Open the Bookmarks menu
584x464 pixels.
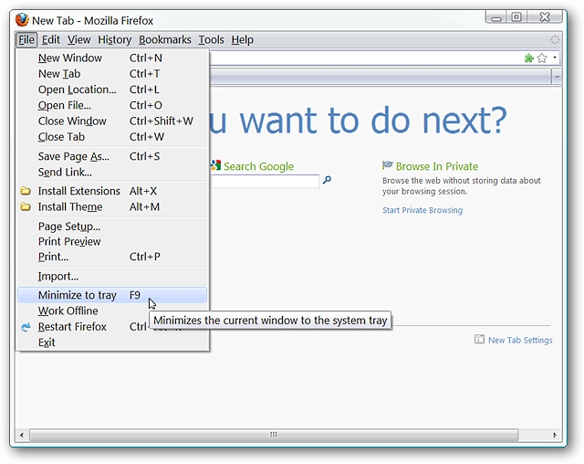[165, 39]
